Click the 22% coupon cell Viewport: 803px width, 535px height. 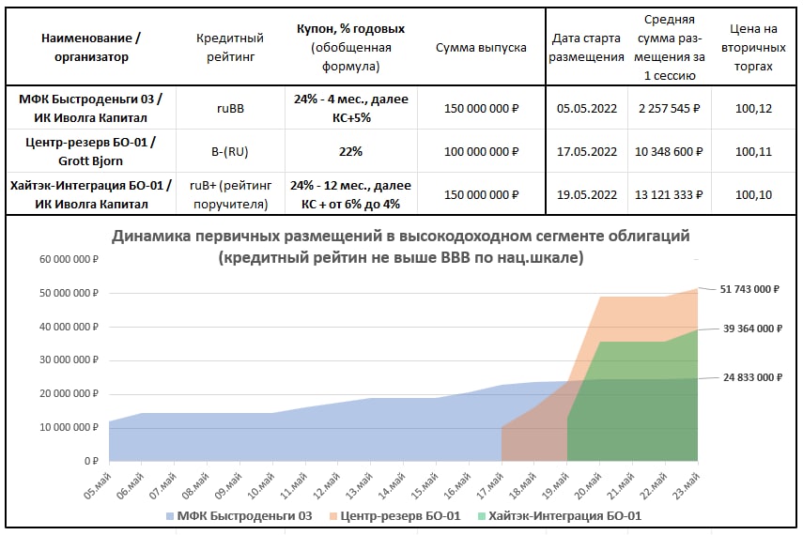(x=350, y=151)
